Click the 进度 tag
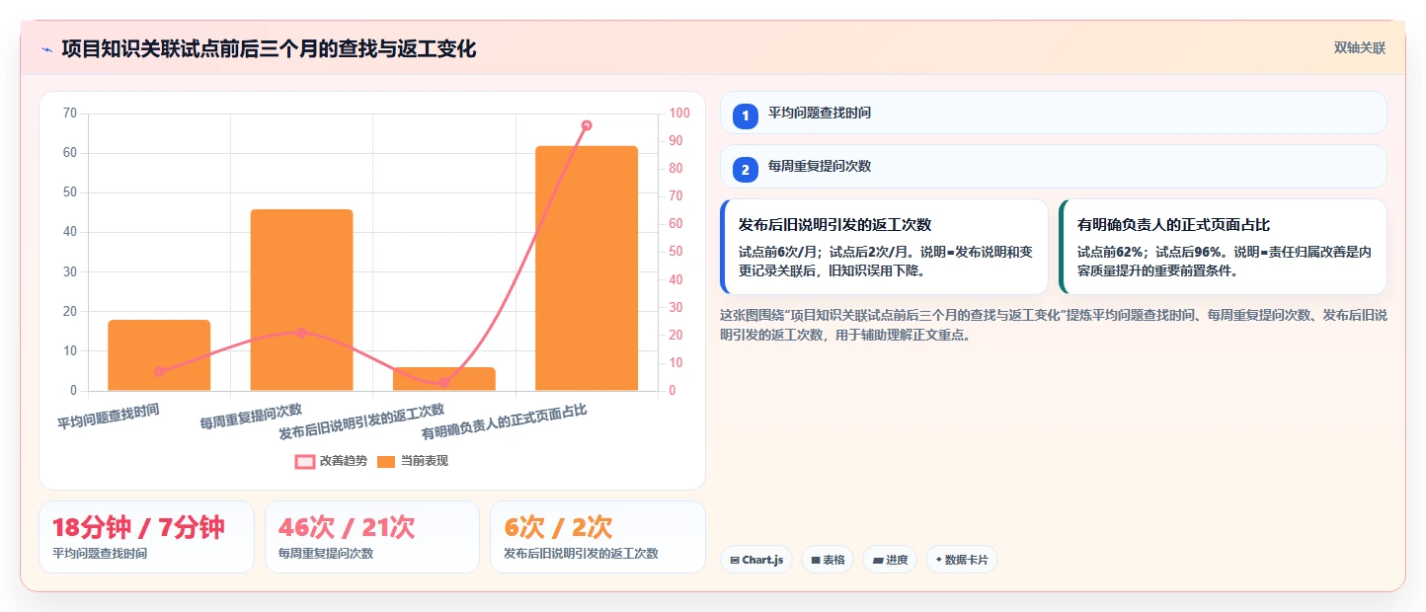 click(x=890, y=560)
